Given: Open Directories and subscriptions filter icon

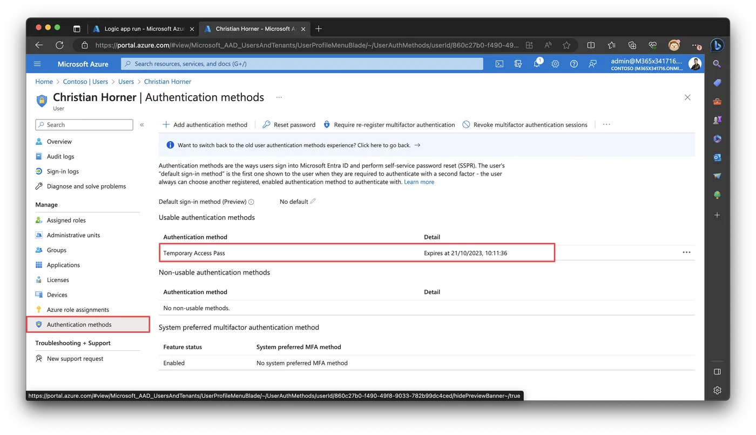Looking at the screenshot, I should pos(518,64).
